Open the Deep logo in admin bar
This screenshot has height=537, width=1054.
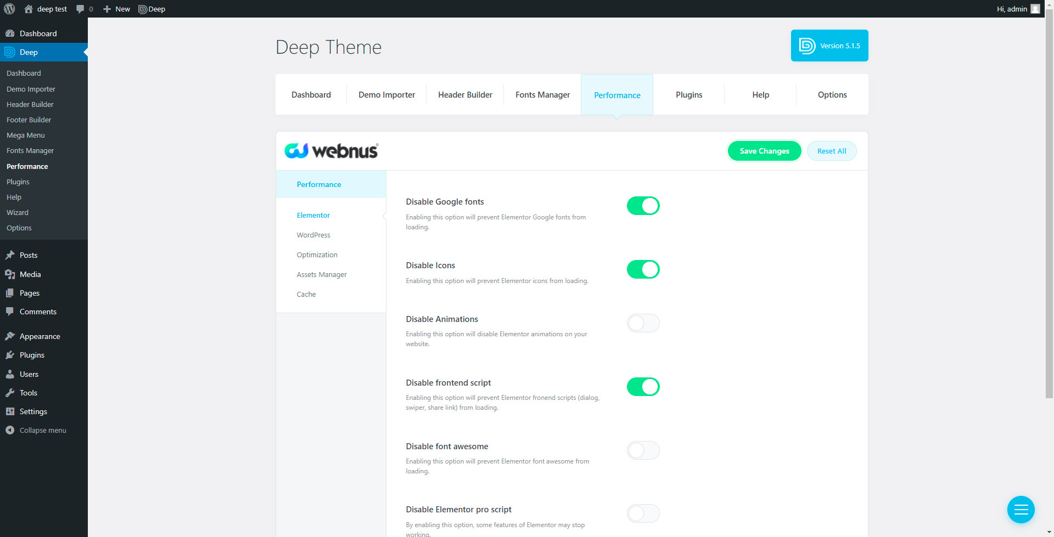(x=143, y=9)
